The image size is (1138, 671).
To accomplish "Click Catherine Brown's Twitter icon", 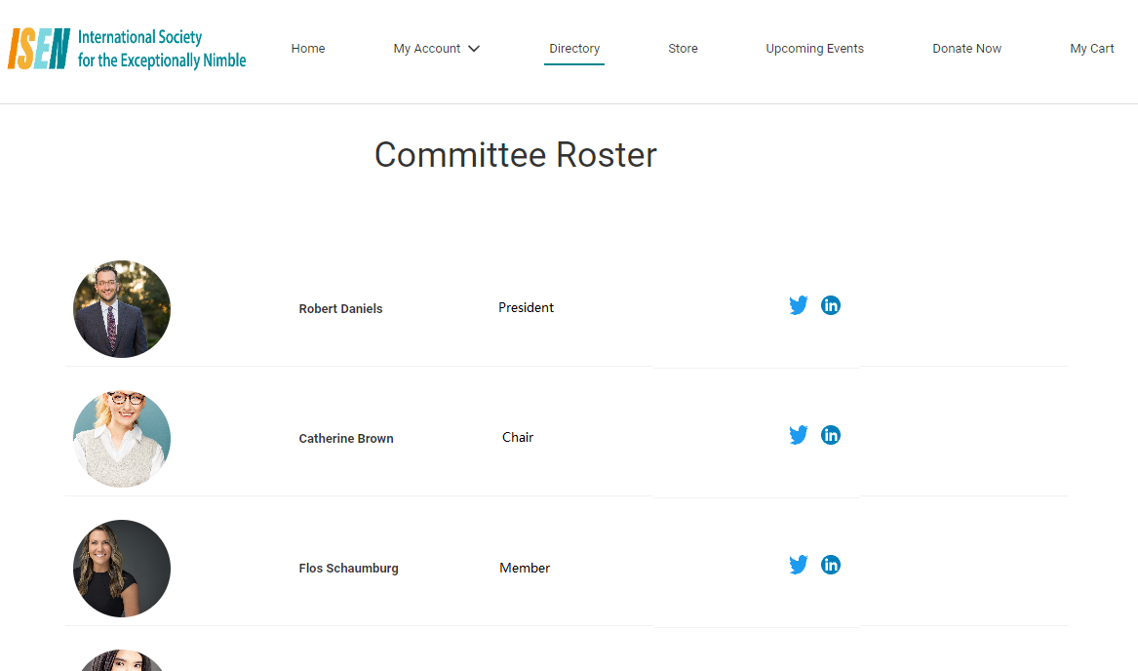I will pos(799,435).
